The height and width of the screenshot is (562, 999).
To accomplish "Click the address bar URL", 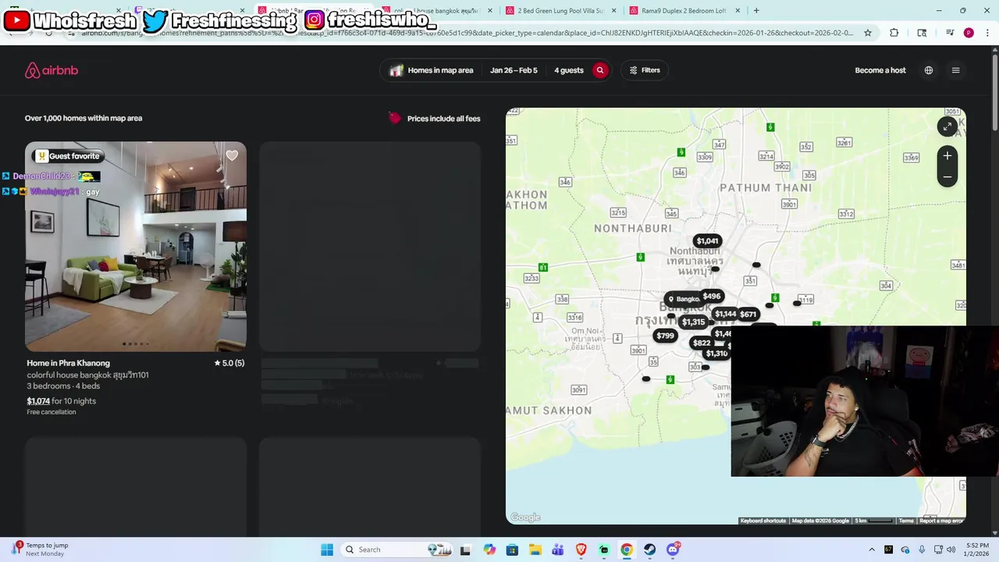I will [467, 33].
